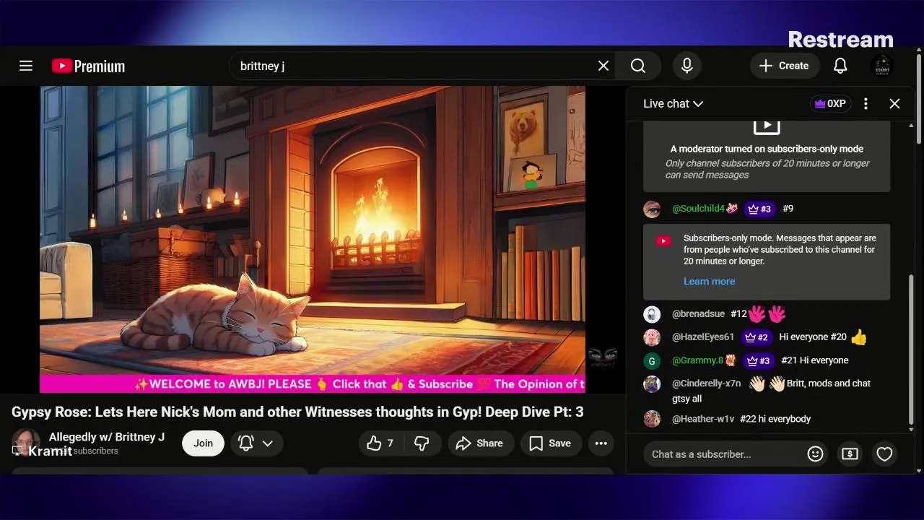
Task: Send a heart reaction in chat
Action: (x=884, y=454)
